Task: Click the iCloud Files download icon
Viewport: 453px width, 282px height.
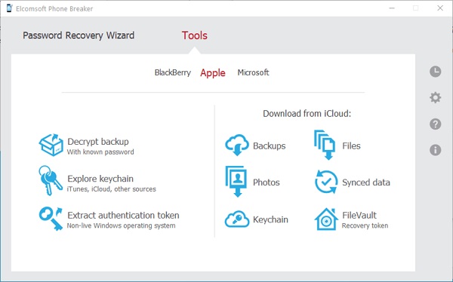Action: pyautogui.click(x=325, y=145)
